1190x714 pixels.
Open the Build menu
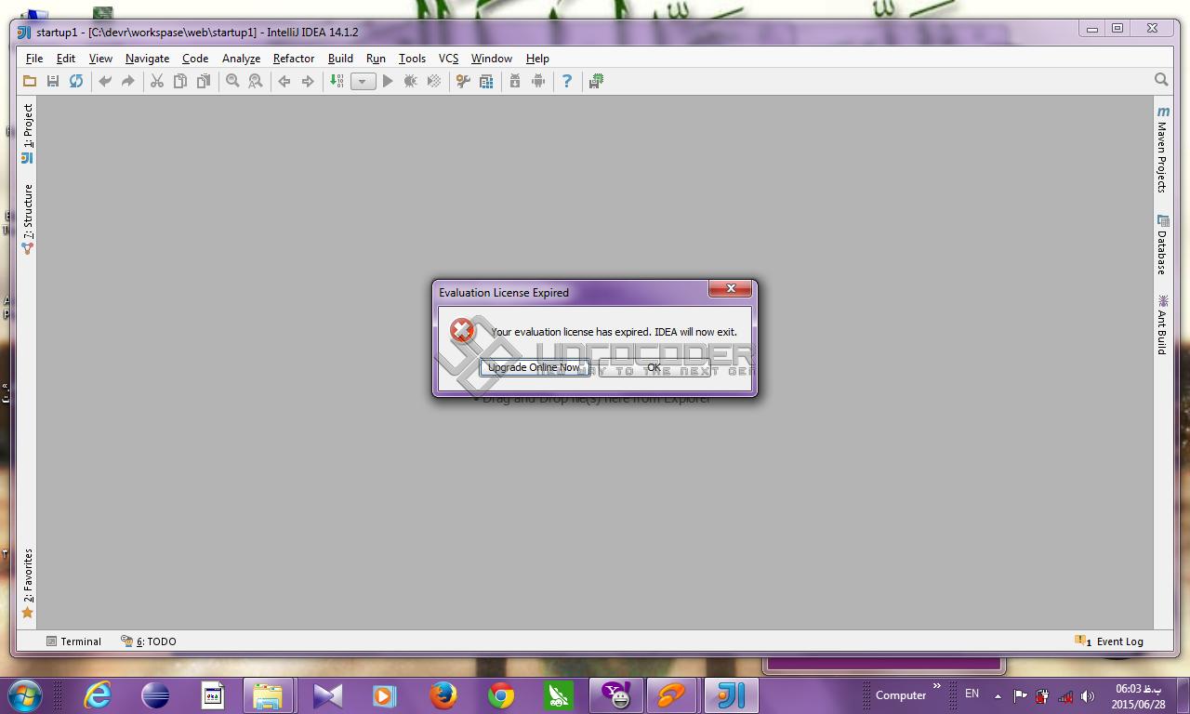tap(341, 58)
